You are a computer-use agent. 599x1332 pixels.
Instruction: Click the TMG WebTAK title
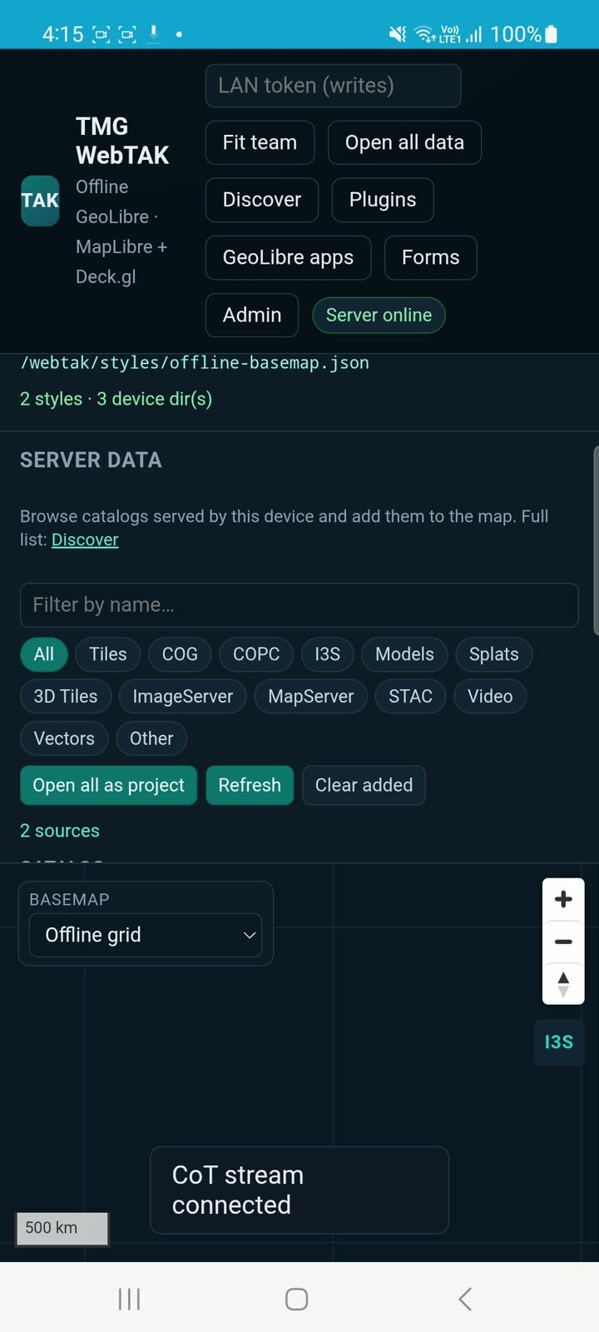click(122, 141)
